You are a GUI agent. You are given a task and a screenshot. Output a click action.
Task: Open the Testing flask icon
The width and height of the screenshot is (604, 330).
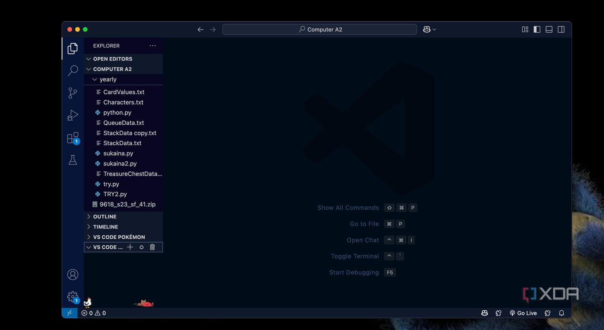(72, 160)
